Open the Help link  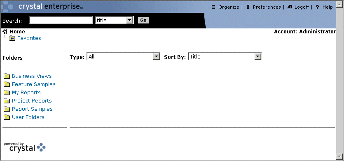click(328, 7)
